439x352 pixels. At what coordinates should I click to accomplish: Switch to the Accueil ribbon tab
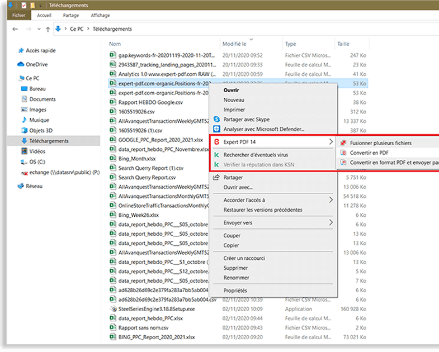coord(44,16)
